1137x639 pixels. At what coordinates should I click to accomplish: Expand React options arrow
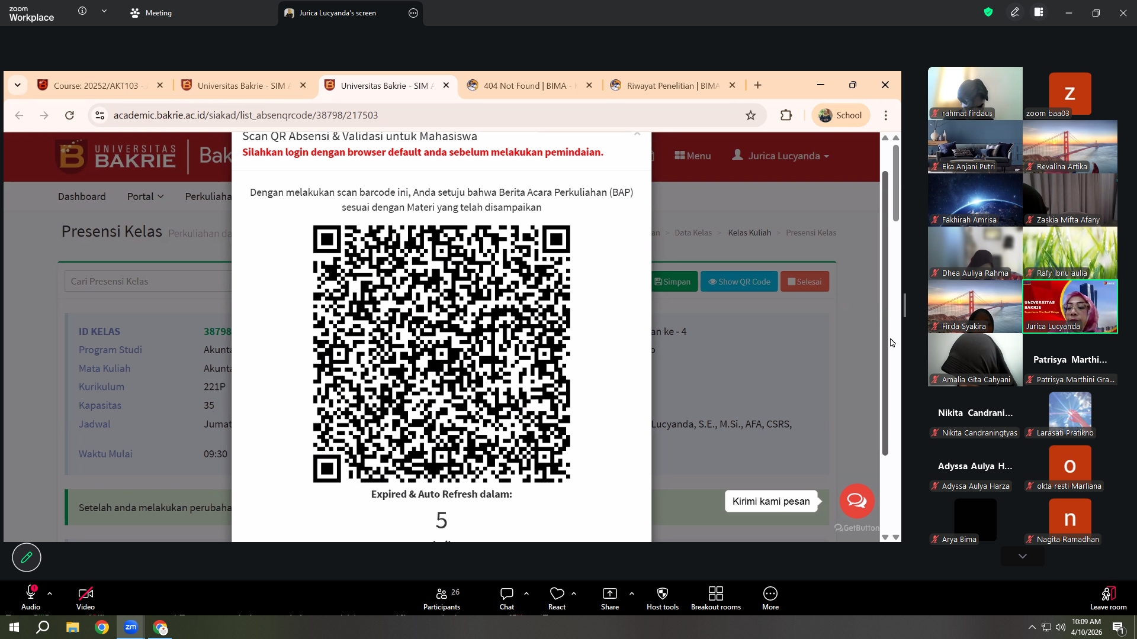(574, 593)
